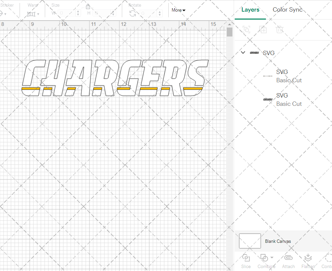Viewport: 332px width, 271px height.
Task: Click the CHARGERS design on the canvas
Action: point(115,78)
